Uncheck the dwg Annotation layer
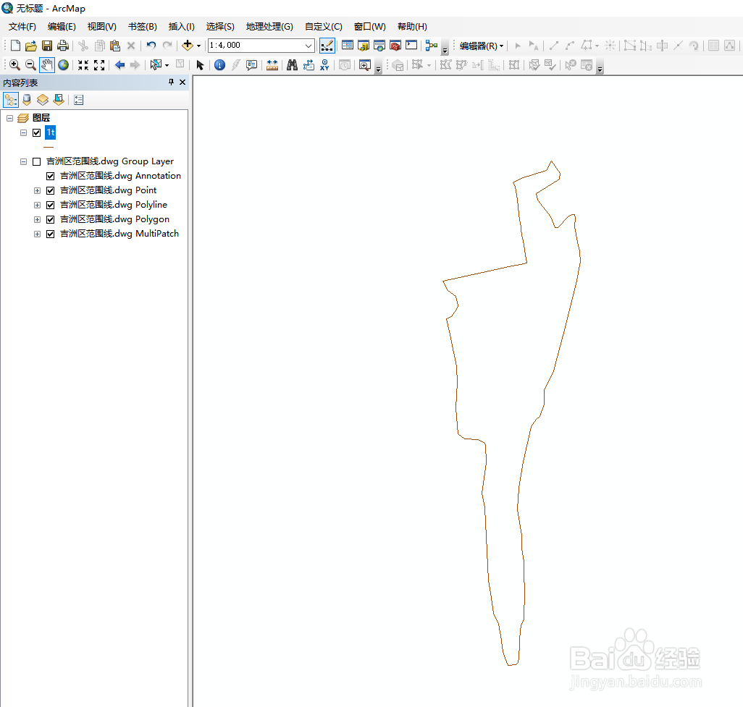Image resolution: width=743 pixels, height=707 pixels. pyautogui.click(x=50, y=176)
